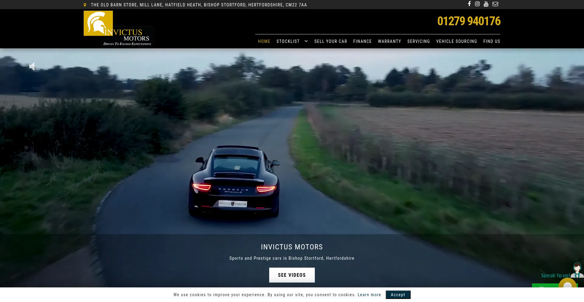Close the Speak to us widget
Viewport: 584px width, 302px height.
click(580, 259)
